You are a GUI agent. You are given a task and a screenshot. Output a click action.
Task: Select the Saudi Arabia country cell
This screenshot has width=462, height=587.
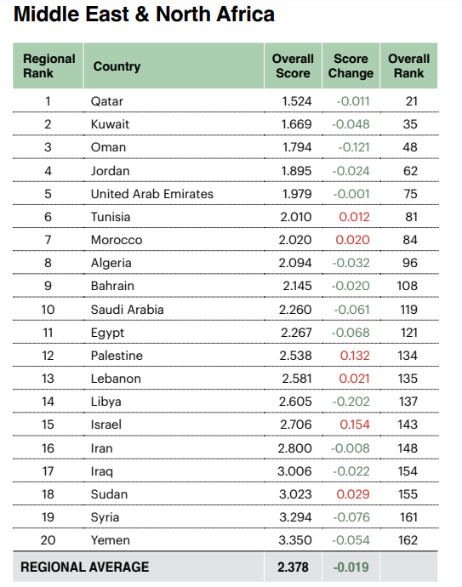(x=128, y=310)
